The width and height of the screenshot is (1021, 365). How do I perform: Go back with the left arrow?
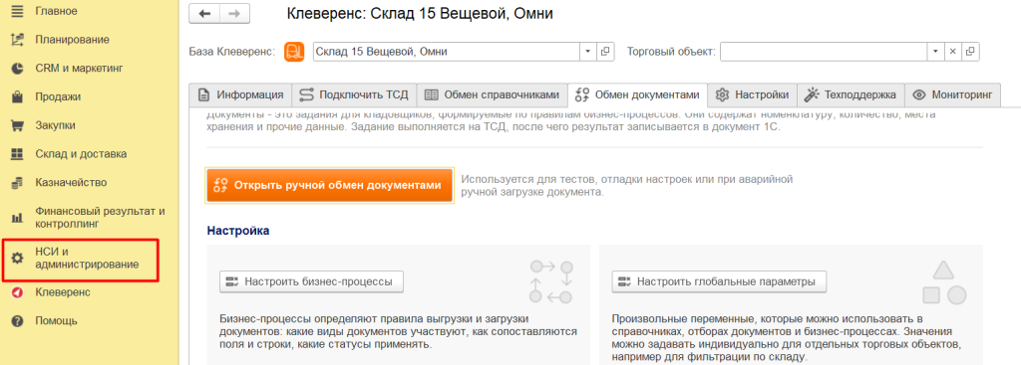pos(204,14)
